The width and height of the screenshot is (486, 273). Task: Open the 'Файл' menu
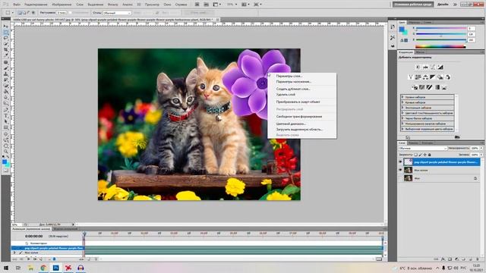tap(17, 5)
